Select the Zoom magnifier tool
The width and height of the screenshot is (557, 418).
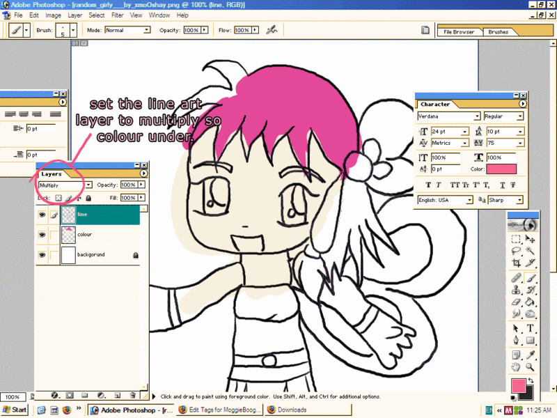[530, 367]
